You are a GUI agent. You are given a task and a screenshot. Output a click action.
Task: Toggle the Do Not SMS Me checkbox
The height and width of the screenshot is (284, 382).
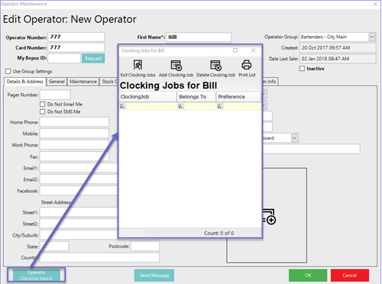point(43,111)
